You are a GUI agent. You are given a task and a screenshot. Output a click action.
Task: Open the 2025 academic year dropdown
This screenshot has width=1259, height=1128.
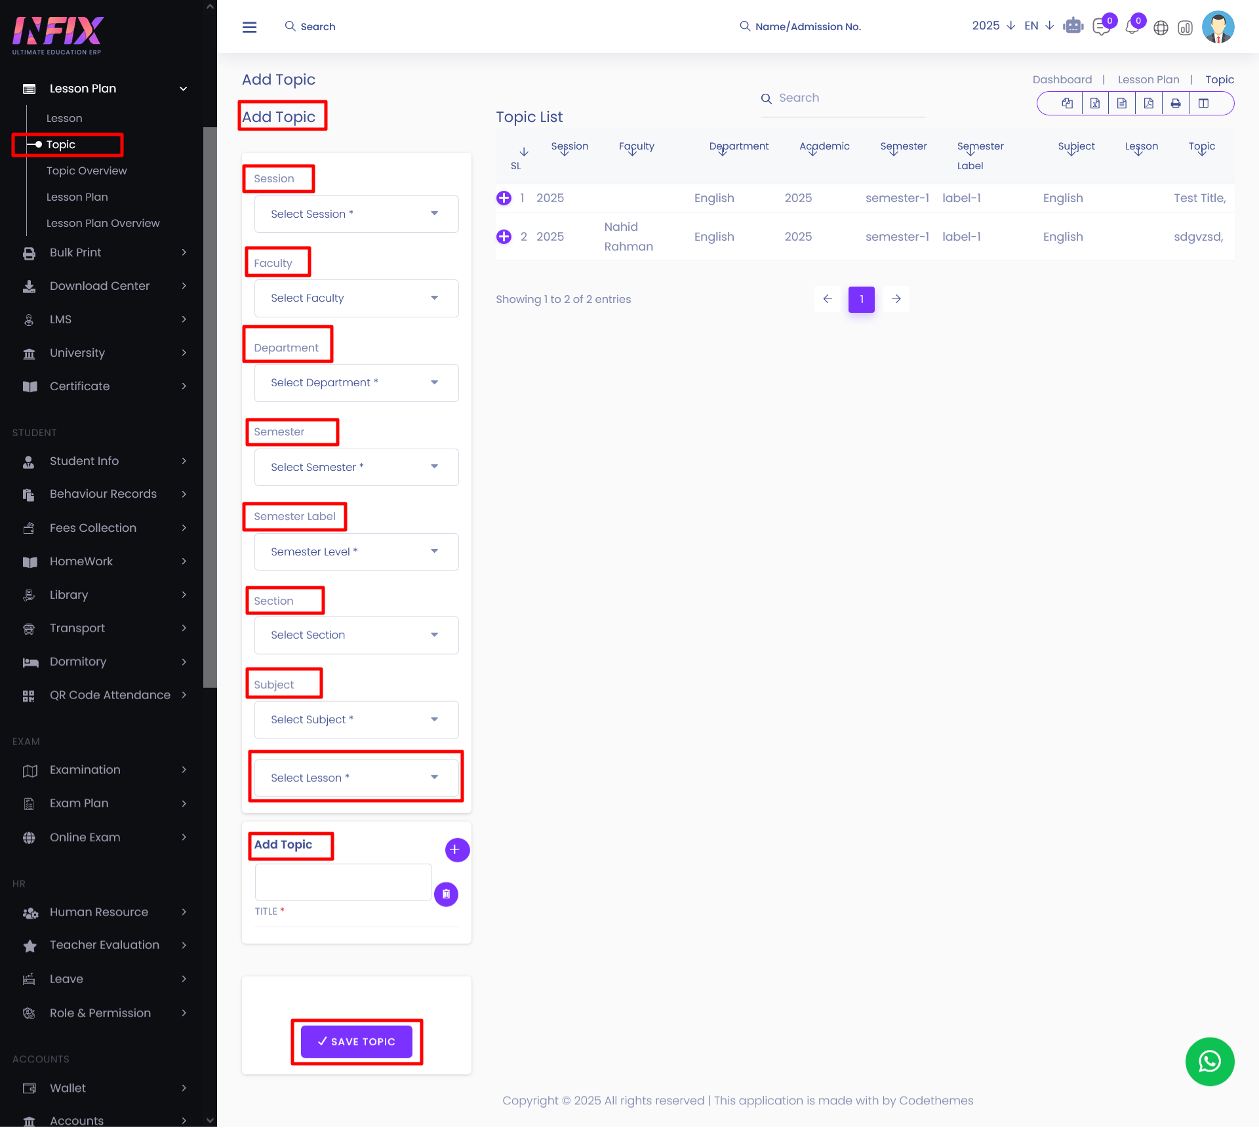tap(993, 26)
